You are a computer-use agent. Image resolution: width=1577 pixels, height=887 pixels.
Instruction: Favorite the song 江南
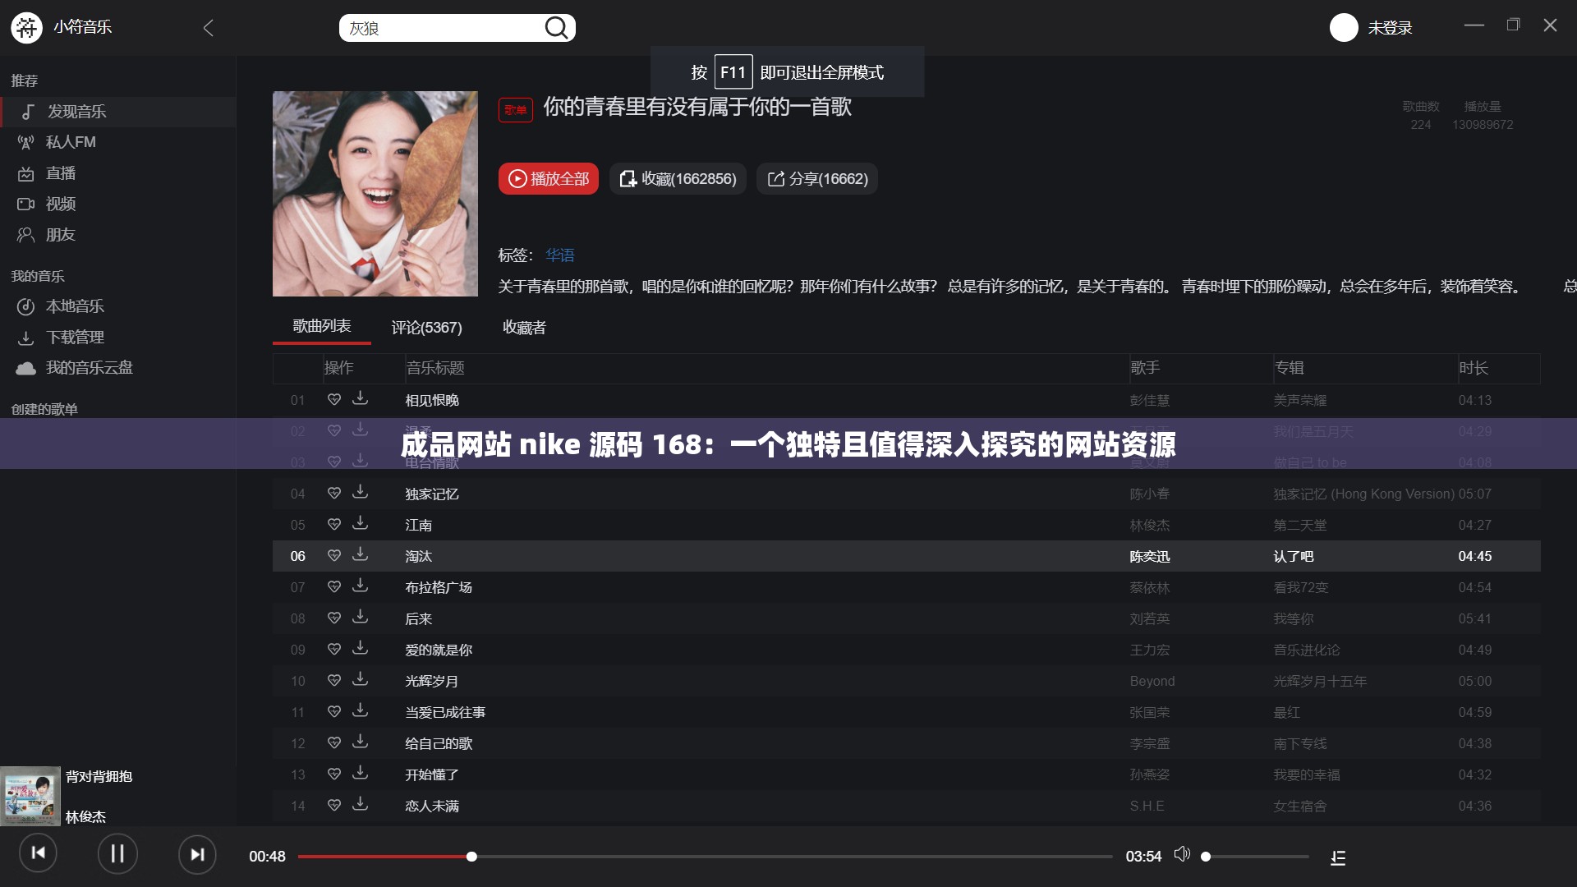click(334, 524)
